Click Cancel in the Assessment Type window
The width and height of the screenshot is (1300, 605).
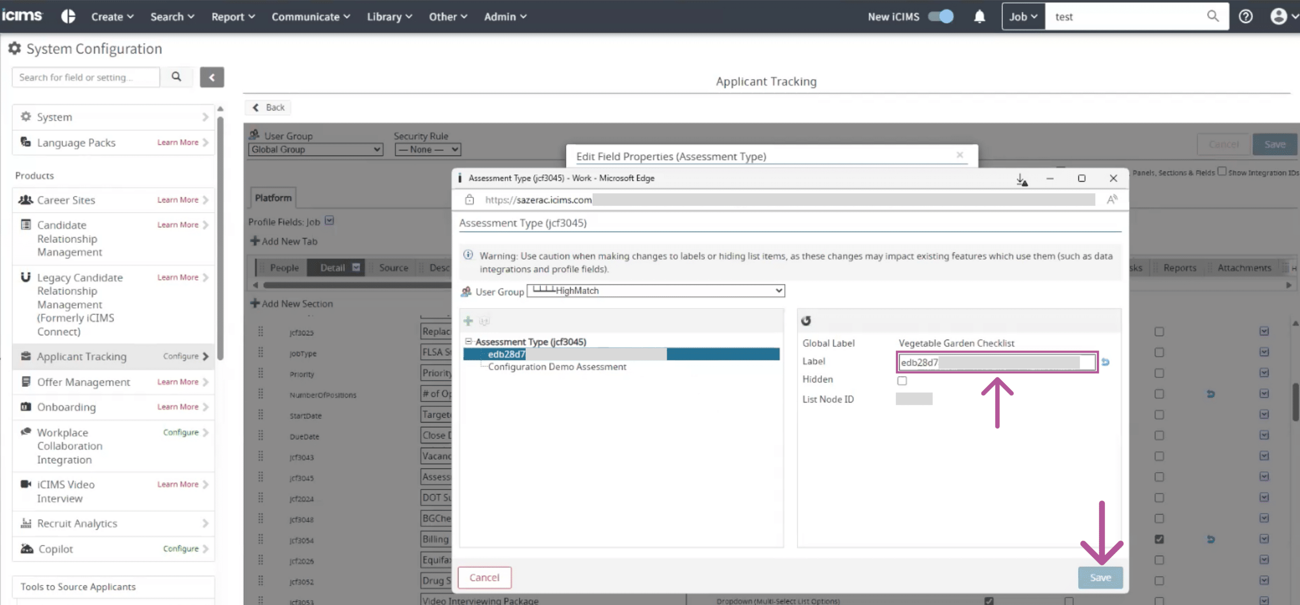[x=484, y=577]
